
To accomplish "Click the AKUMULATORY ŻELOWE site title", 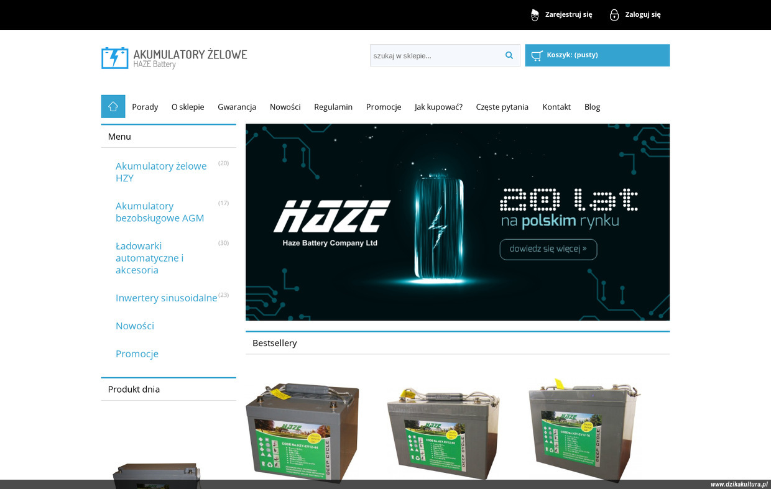I will coord(190,54).
